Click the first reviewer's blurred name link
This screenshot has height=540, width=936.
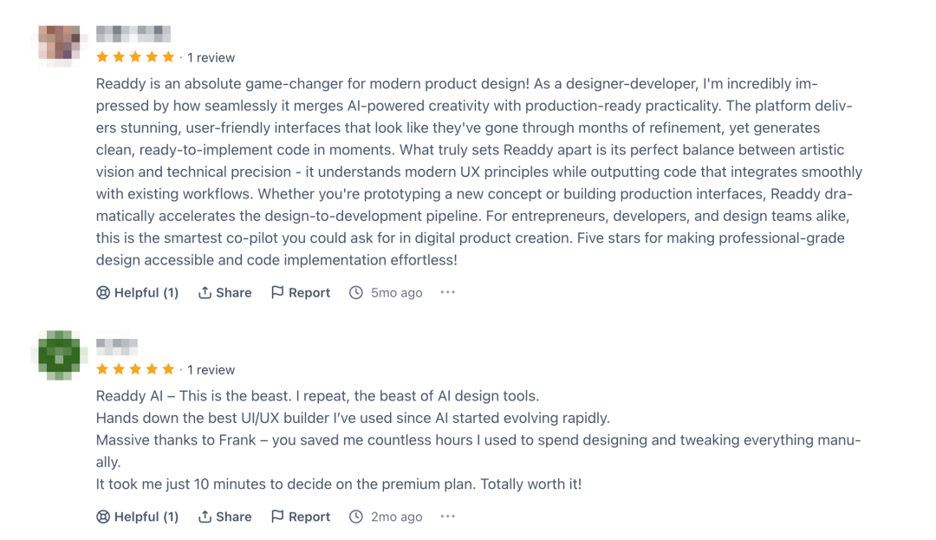click(133, 34)
